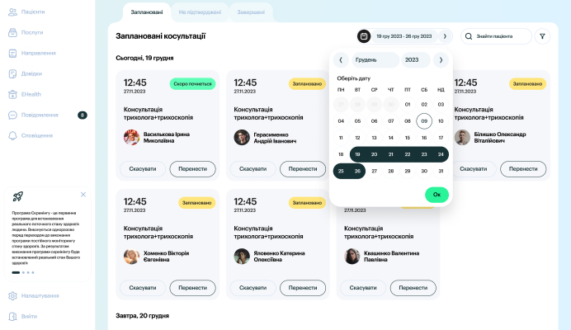
Task: Select date 09 in the calendar
Action: pyautogui.click(x=424, y=121)
